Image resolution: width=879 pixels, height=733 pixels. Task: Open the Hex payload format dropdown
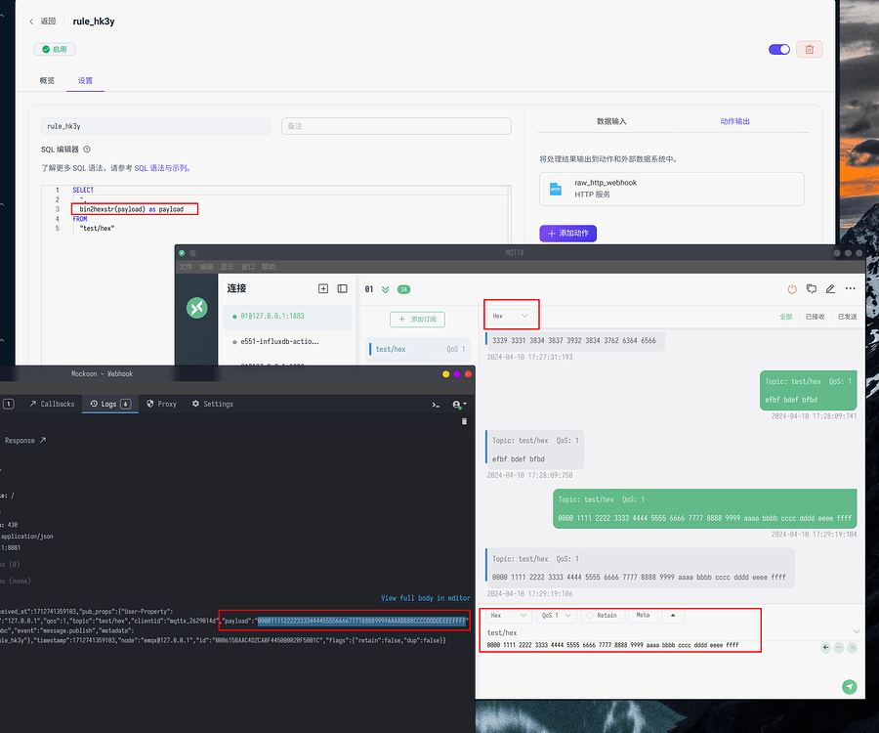click(512, 314)
